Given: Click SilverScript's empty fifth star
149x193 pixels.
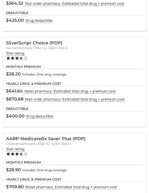Looking at the screenshot, I should pos(26,58).
